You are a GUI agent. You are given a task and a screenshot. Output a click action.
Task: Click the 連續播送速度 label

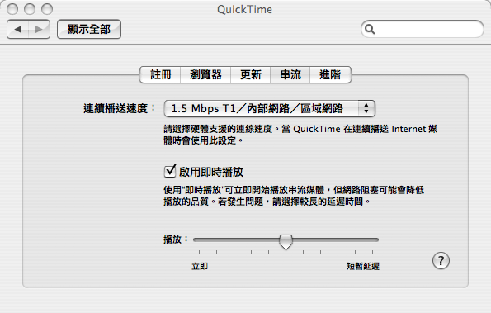point(120,108)
